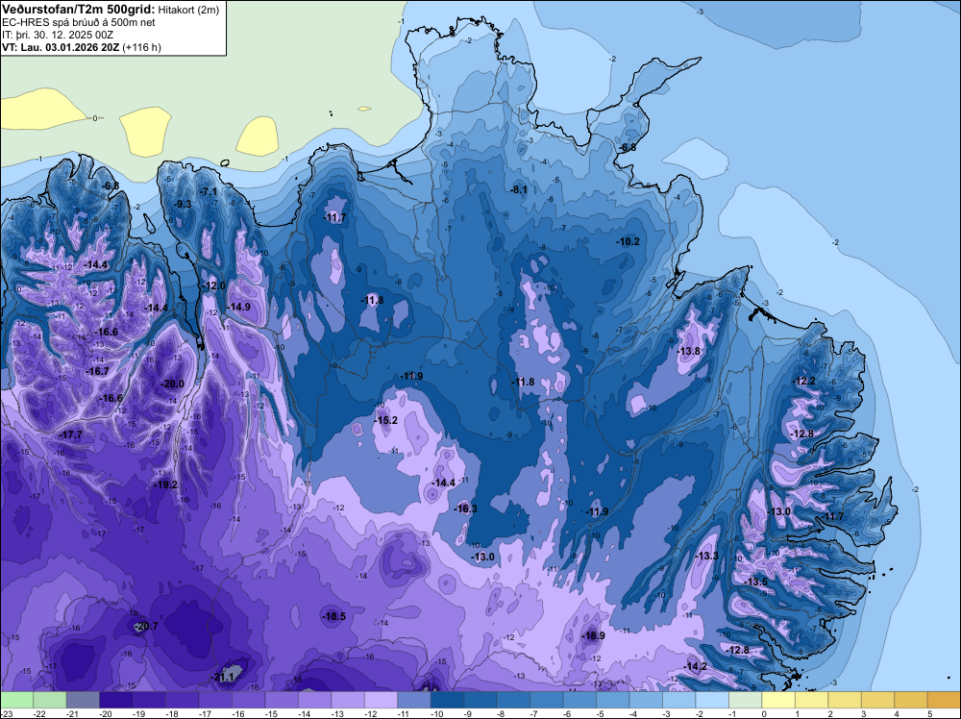Click the -13.5 temperature label
This screenshot has height=719, width=961.
(755, 582)
